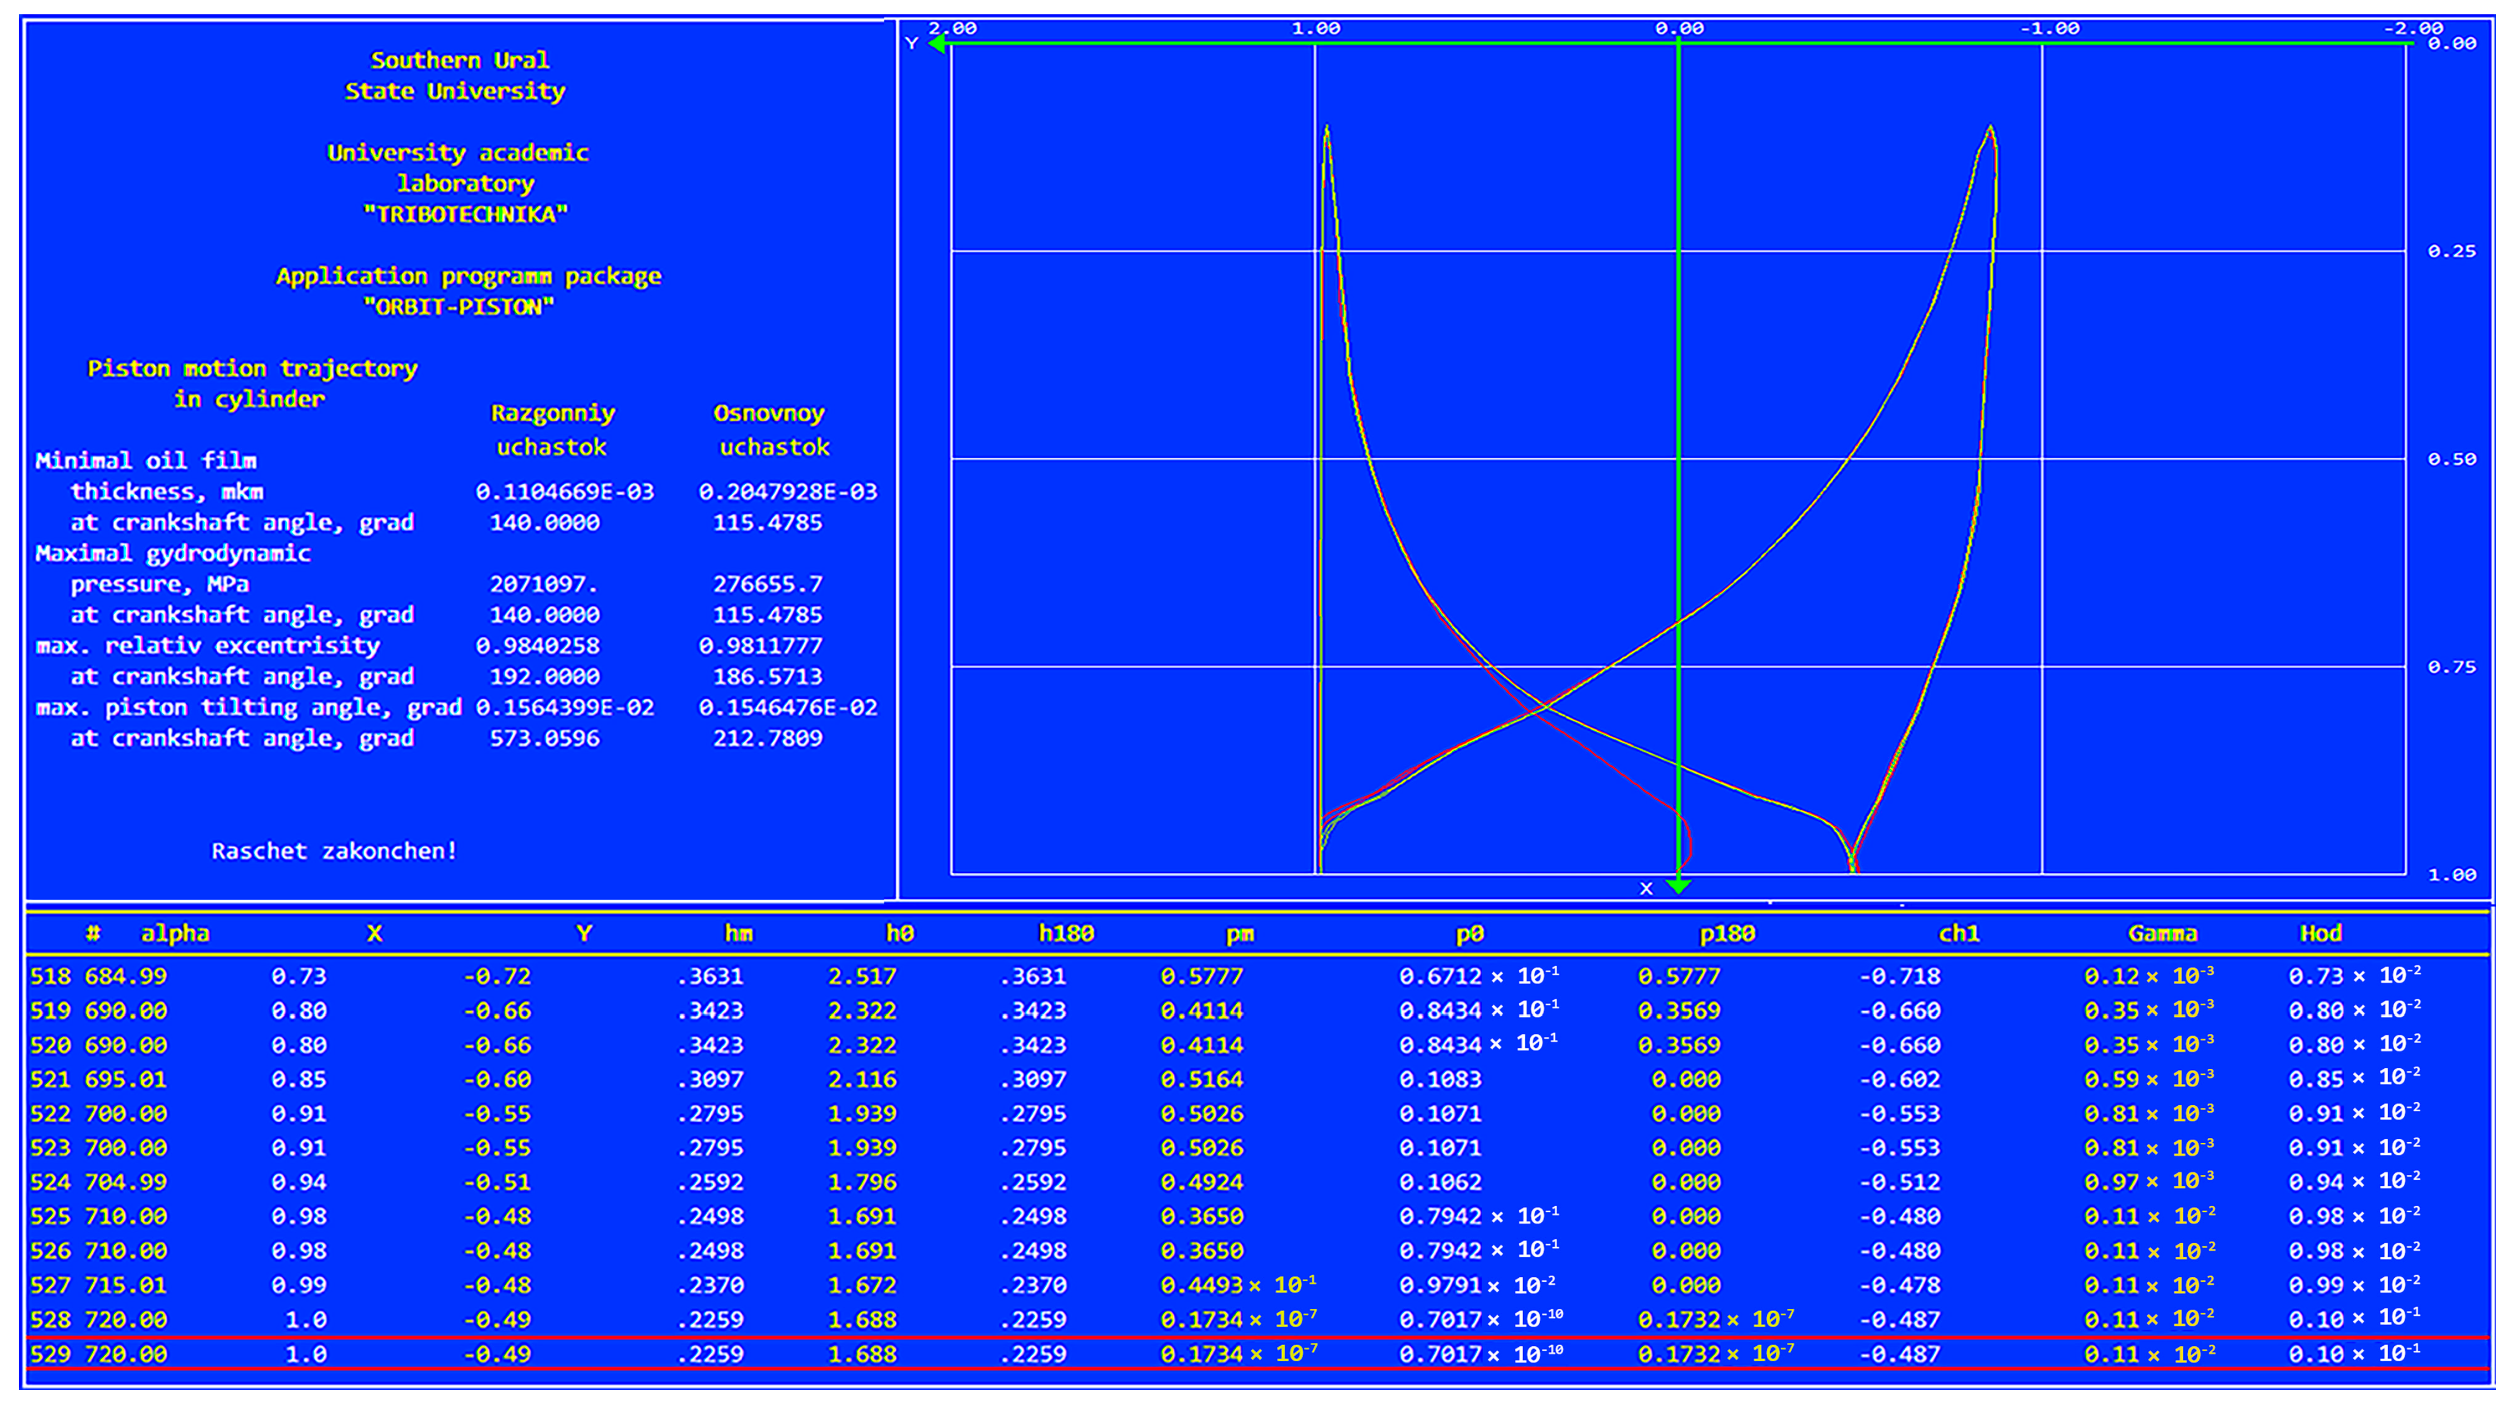The width and height of the screenshot is (2516, 1402).
Task: Select row 525 in the data table
Action: (x=1258, y=1216)
